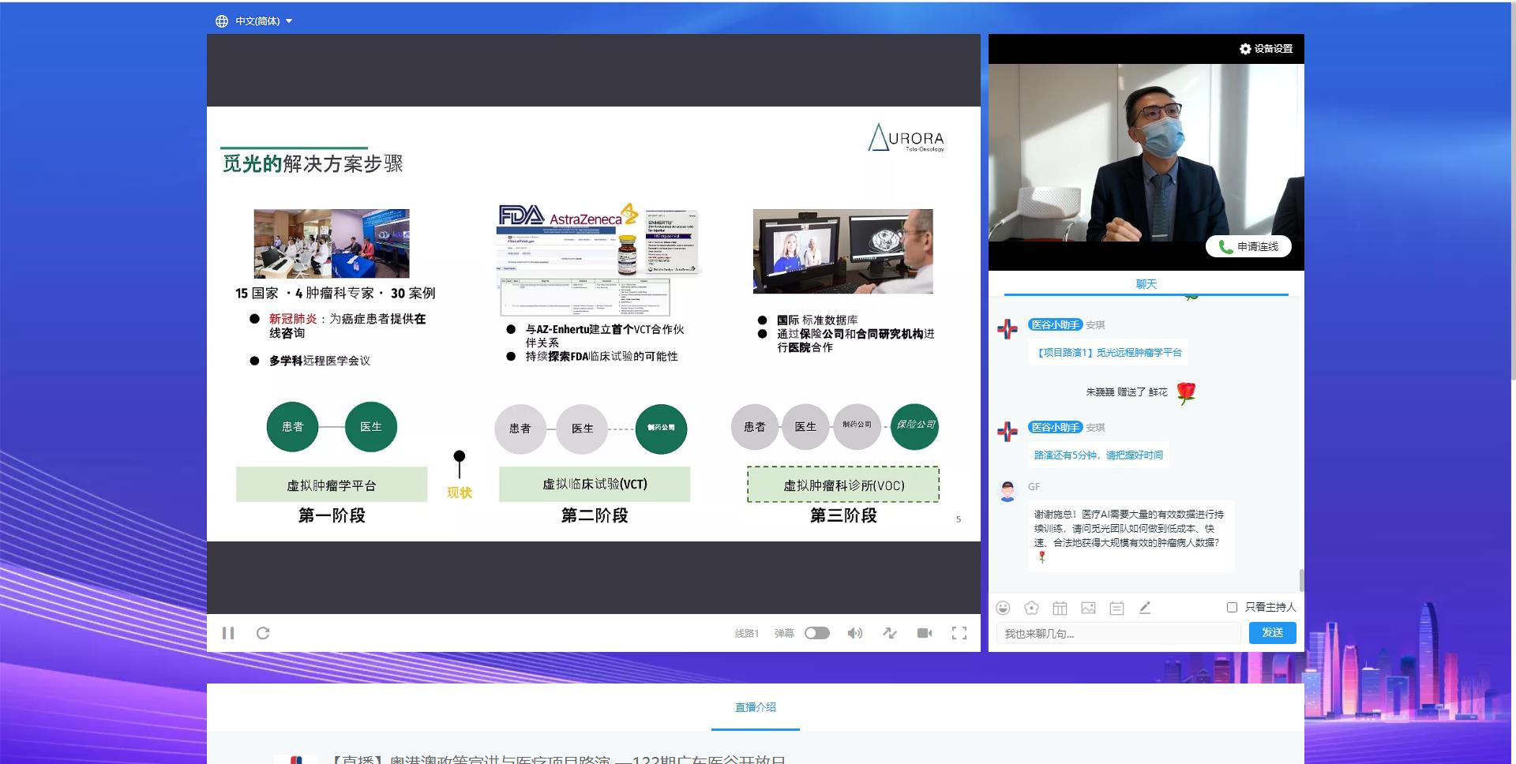Pause the live stream playback

(228, 633)
